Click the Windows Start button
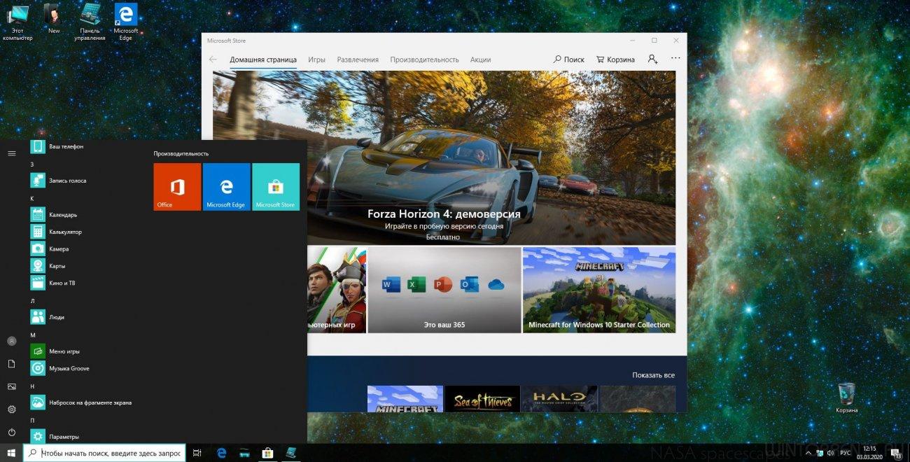Screen dimensions: 910x462 pos(11,453)
